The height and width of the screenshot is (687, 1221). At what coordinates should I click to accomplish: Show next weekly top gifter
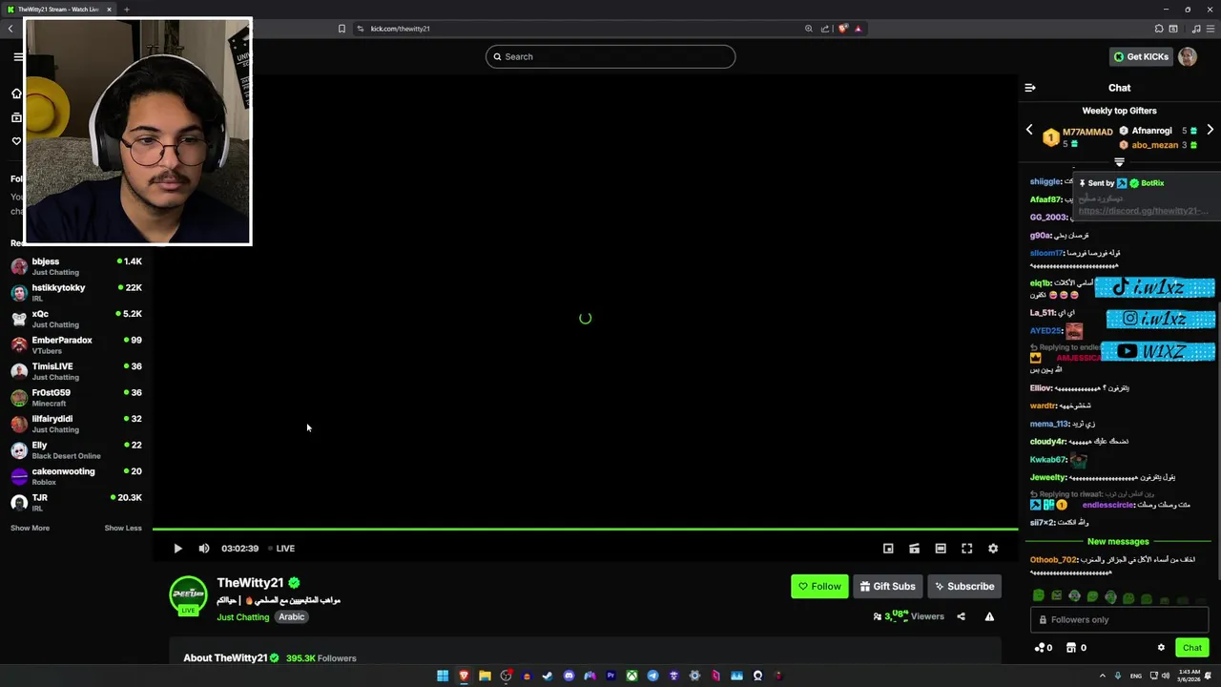(1210, 130)
